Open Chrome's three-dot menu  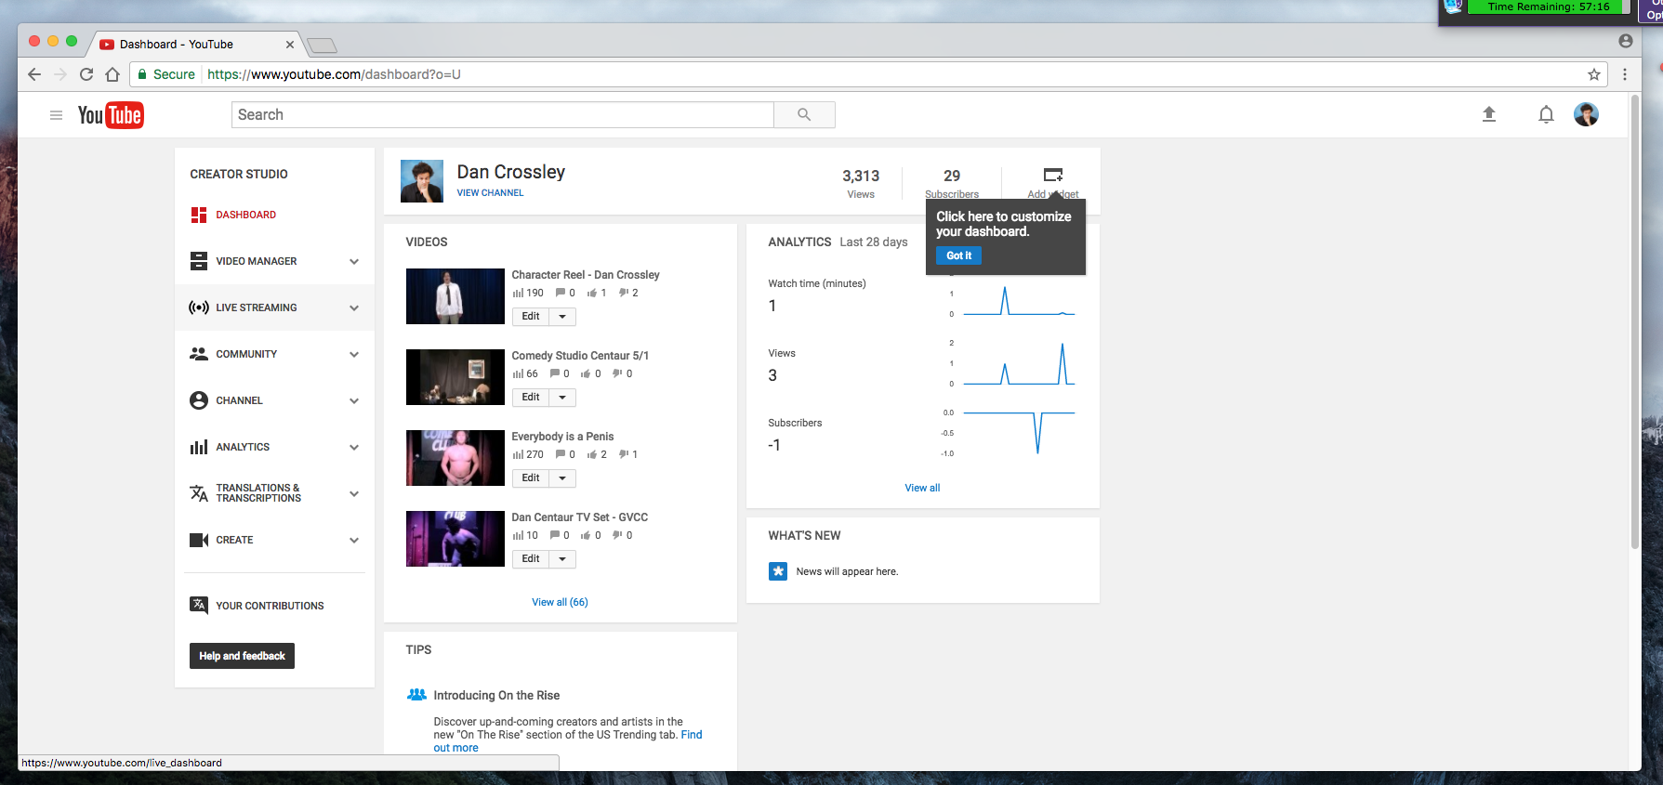1625,74
